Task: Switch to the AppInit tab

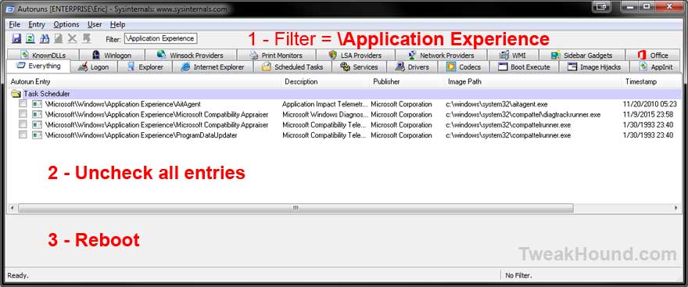Action: pyautogui.click(x=655, y=67)
